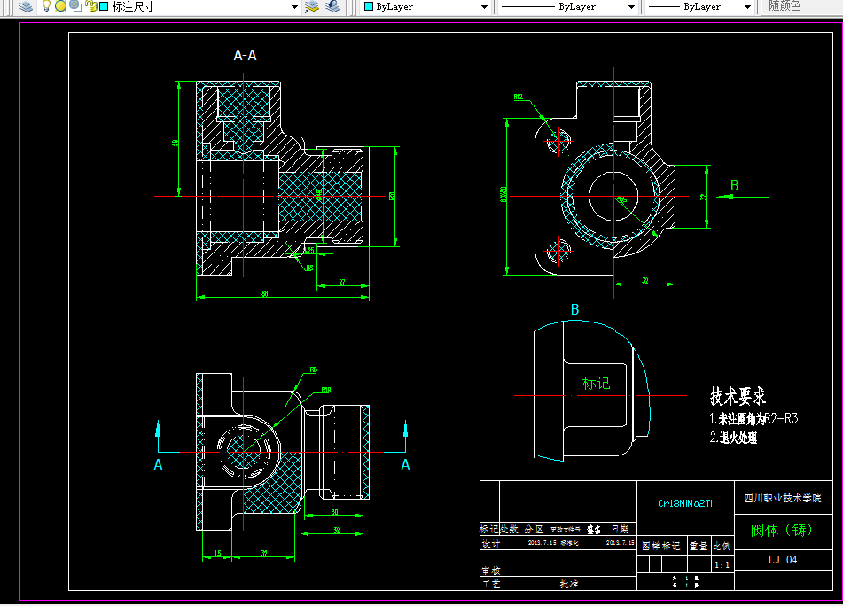Select the 49 vertical dimension
This screenshot has width=843, height=606.
[175, 143]
